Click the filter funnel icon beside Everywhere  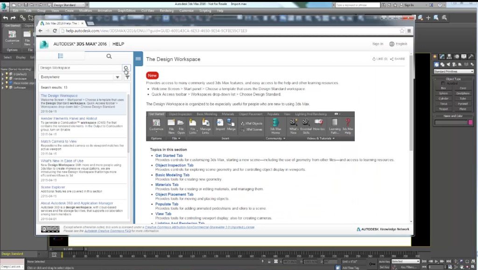[127, 77]
